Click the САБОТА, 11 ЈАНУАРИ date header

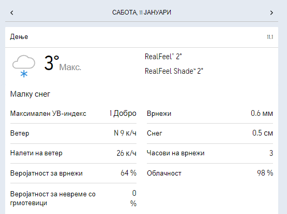pos(142,12)
